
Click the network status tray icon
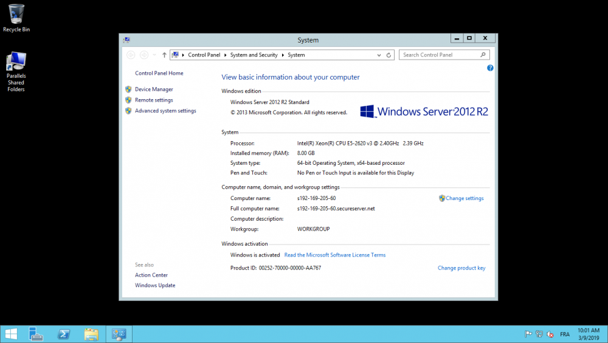point(539,334)
